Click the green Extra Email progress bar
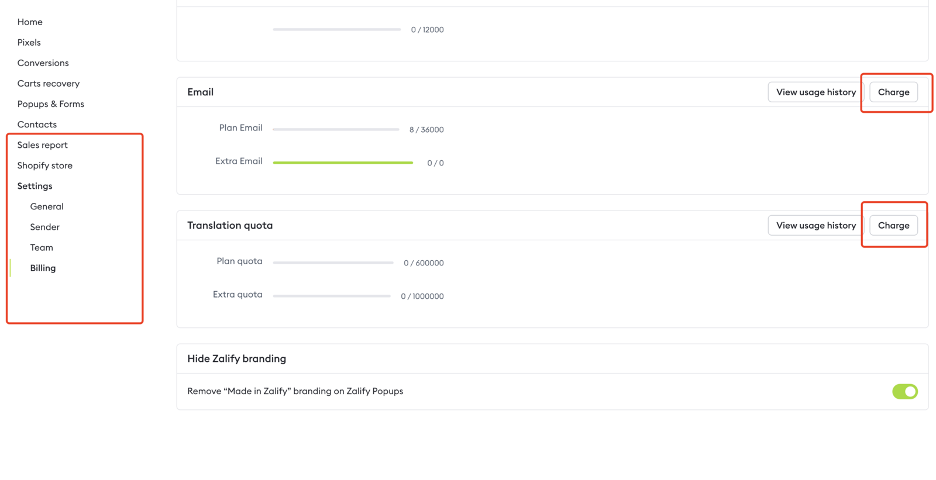 coord(343,163)
